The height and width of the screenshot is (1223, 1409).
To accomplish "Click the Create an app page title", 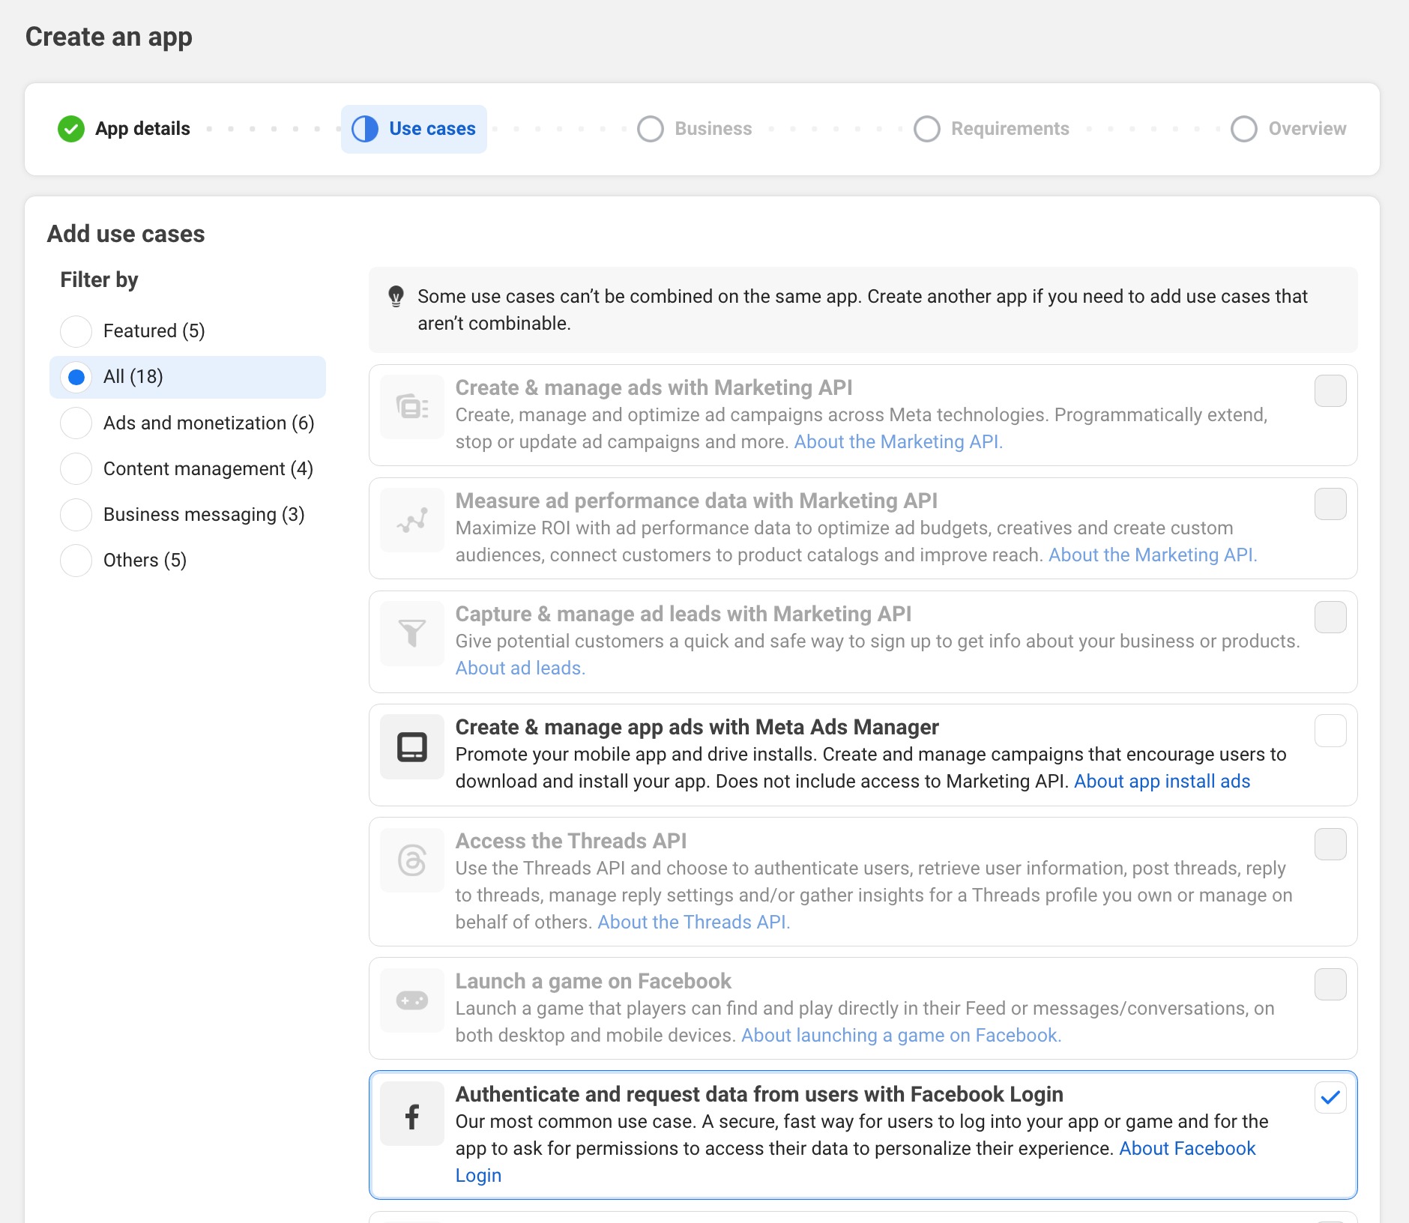I will click(x=109, y=37).
